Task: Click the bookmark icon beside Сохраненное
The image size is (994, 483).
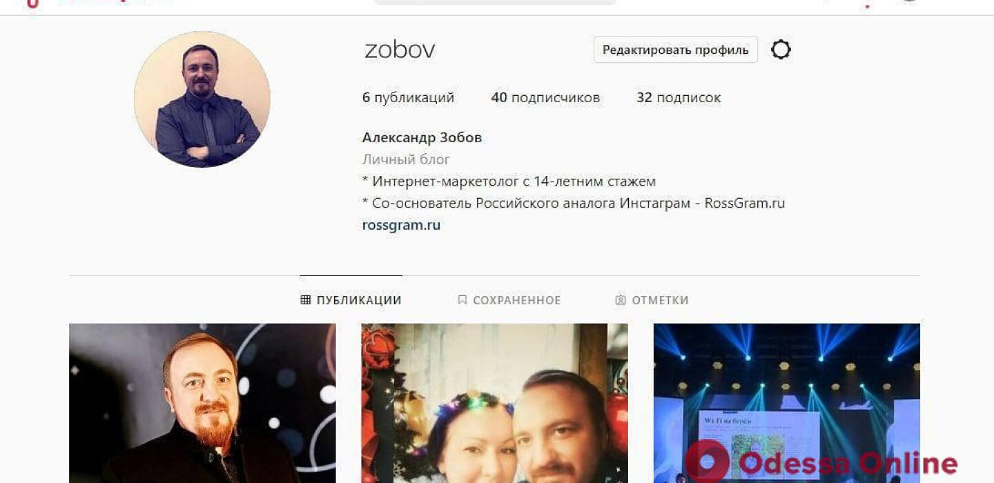Action: (x=462, y=300)
